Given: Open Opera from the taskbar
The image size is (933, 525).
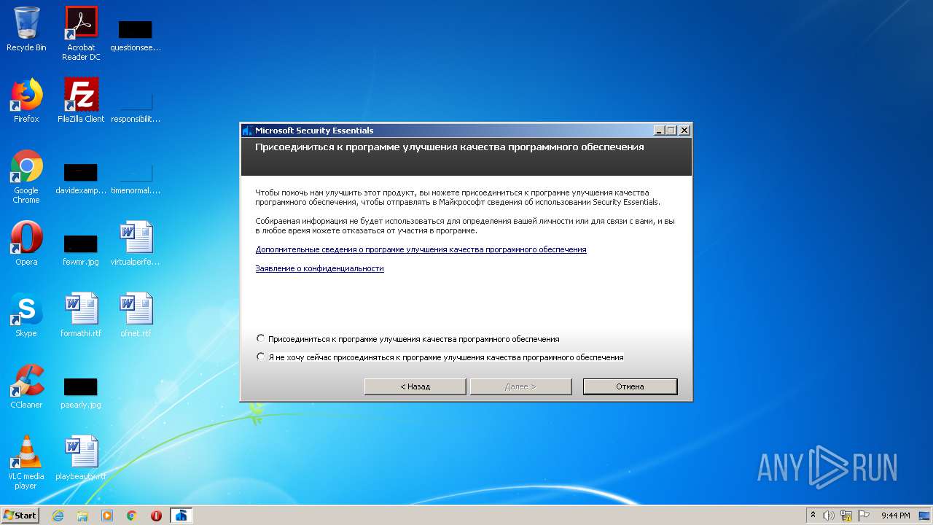Looking at the screenshot, I should coord(156,516).
